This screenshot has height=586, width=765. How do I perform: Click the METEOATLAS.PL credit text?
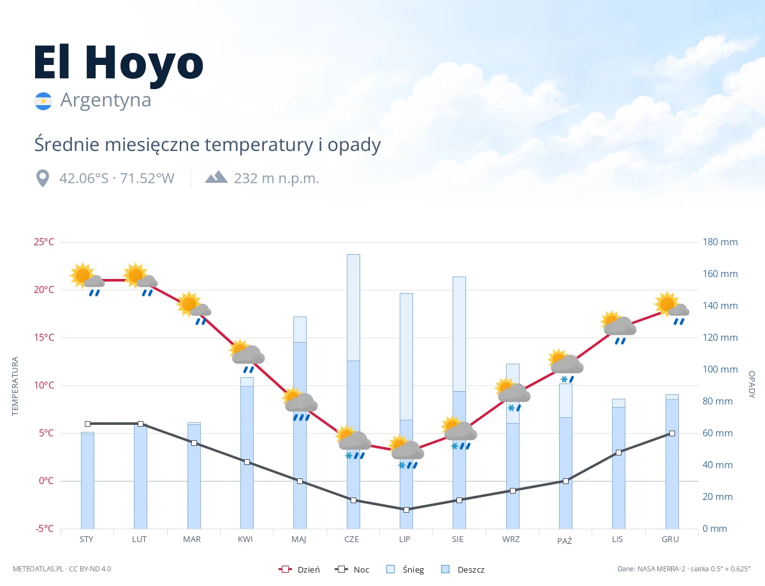coord(62,569)
